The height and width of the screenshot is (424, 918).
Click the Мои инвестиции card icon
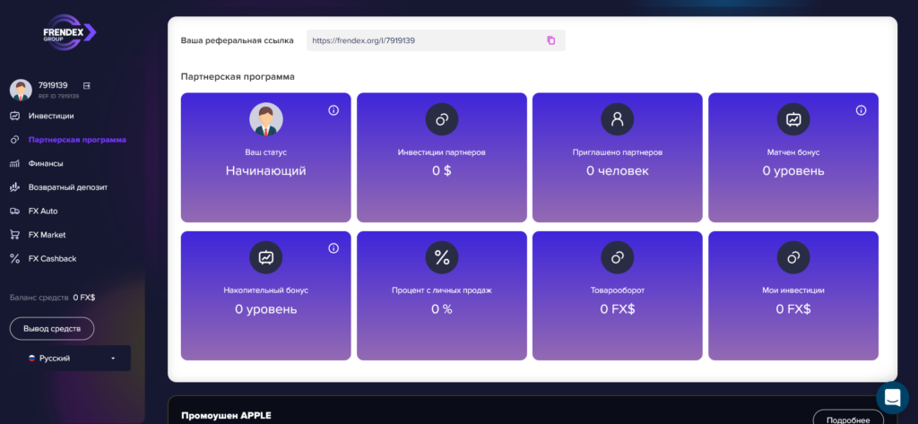click(x=793, y=257)
